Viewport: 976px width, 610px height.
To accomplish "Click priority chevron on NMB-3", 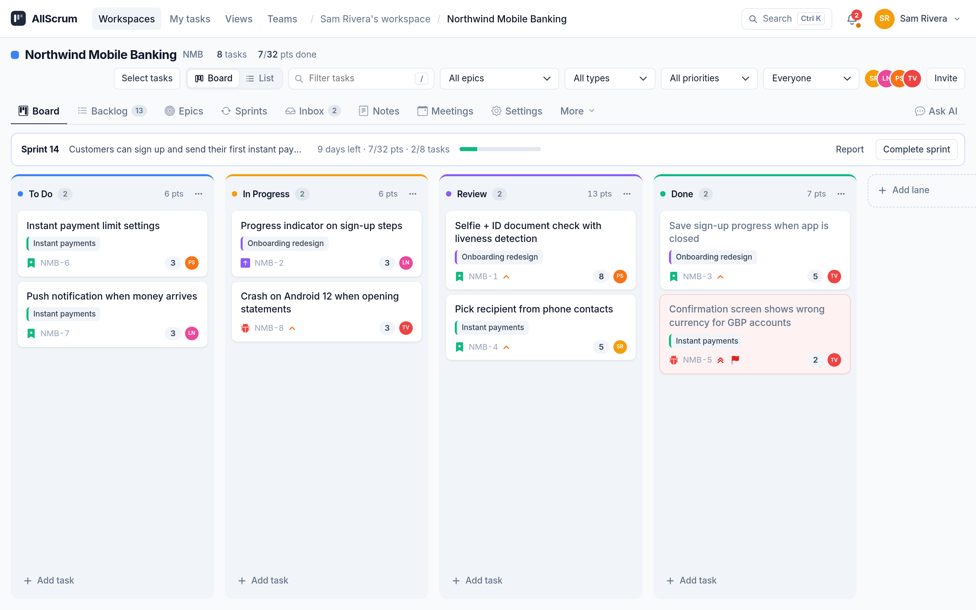I will [720, 277].
